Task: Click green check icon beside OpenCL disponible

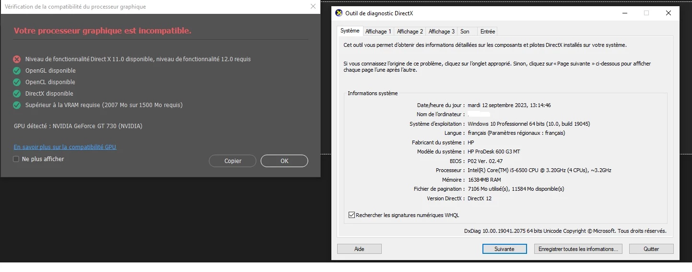Action: (x=17, y=82)
